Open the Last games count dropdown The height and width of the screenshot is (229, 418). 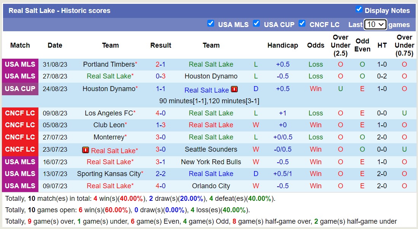point(375,24)
